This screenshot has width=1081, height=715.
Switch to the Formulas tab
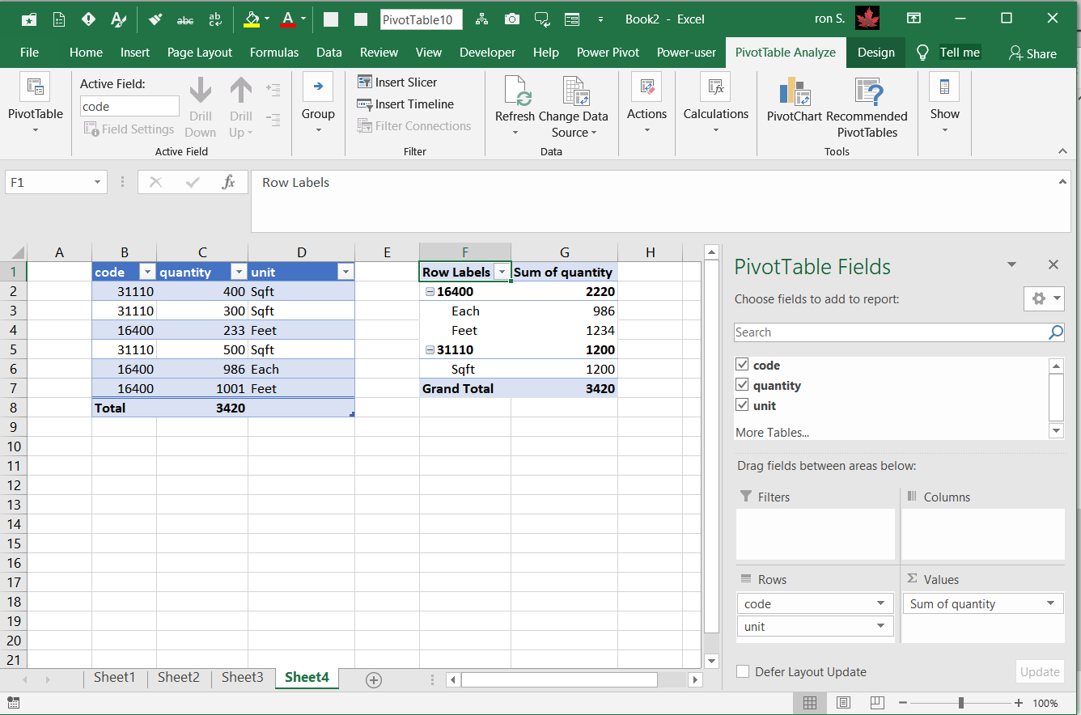click(x=274, y=53)
